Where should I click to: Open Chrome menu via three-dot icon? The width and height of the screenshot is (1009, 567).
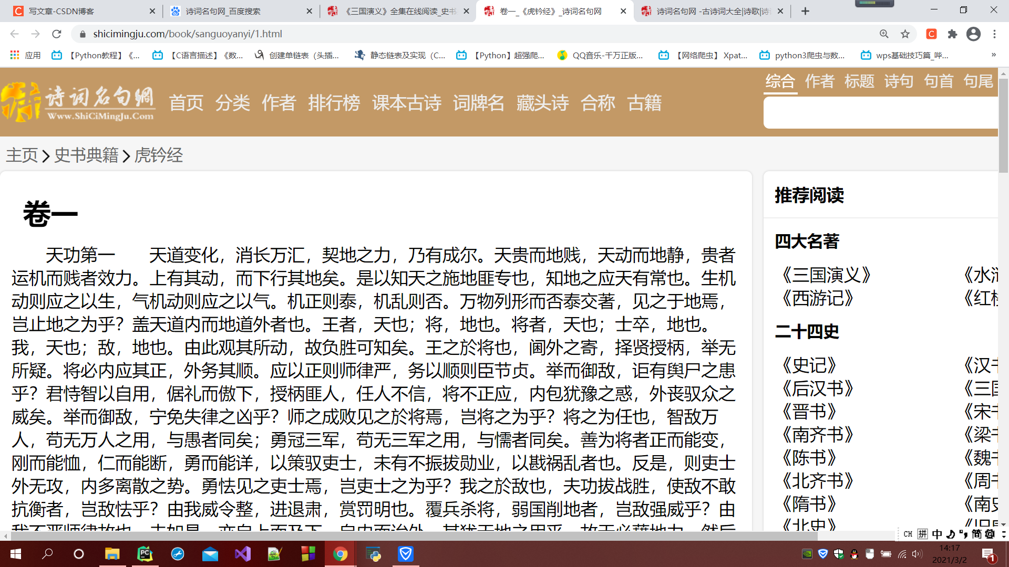[994, 34]
